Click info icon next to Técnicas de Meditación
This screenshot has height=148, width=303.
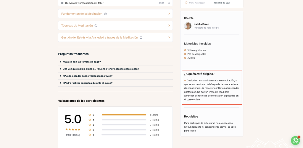point(96,26)
